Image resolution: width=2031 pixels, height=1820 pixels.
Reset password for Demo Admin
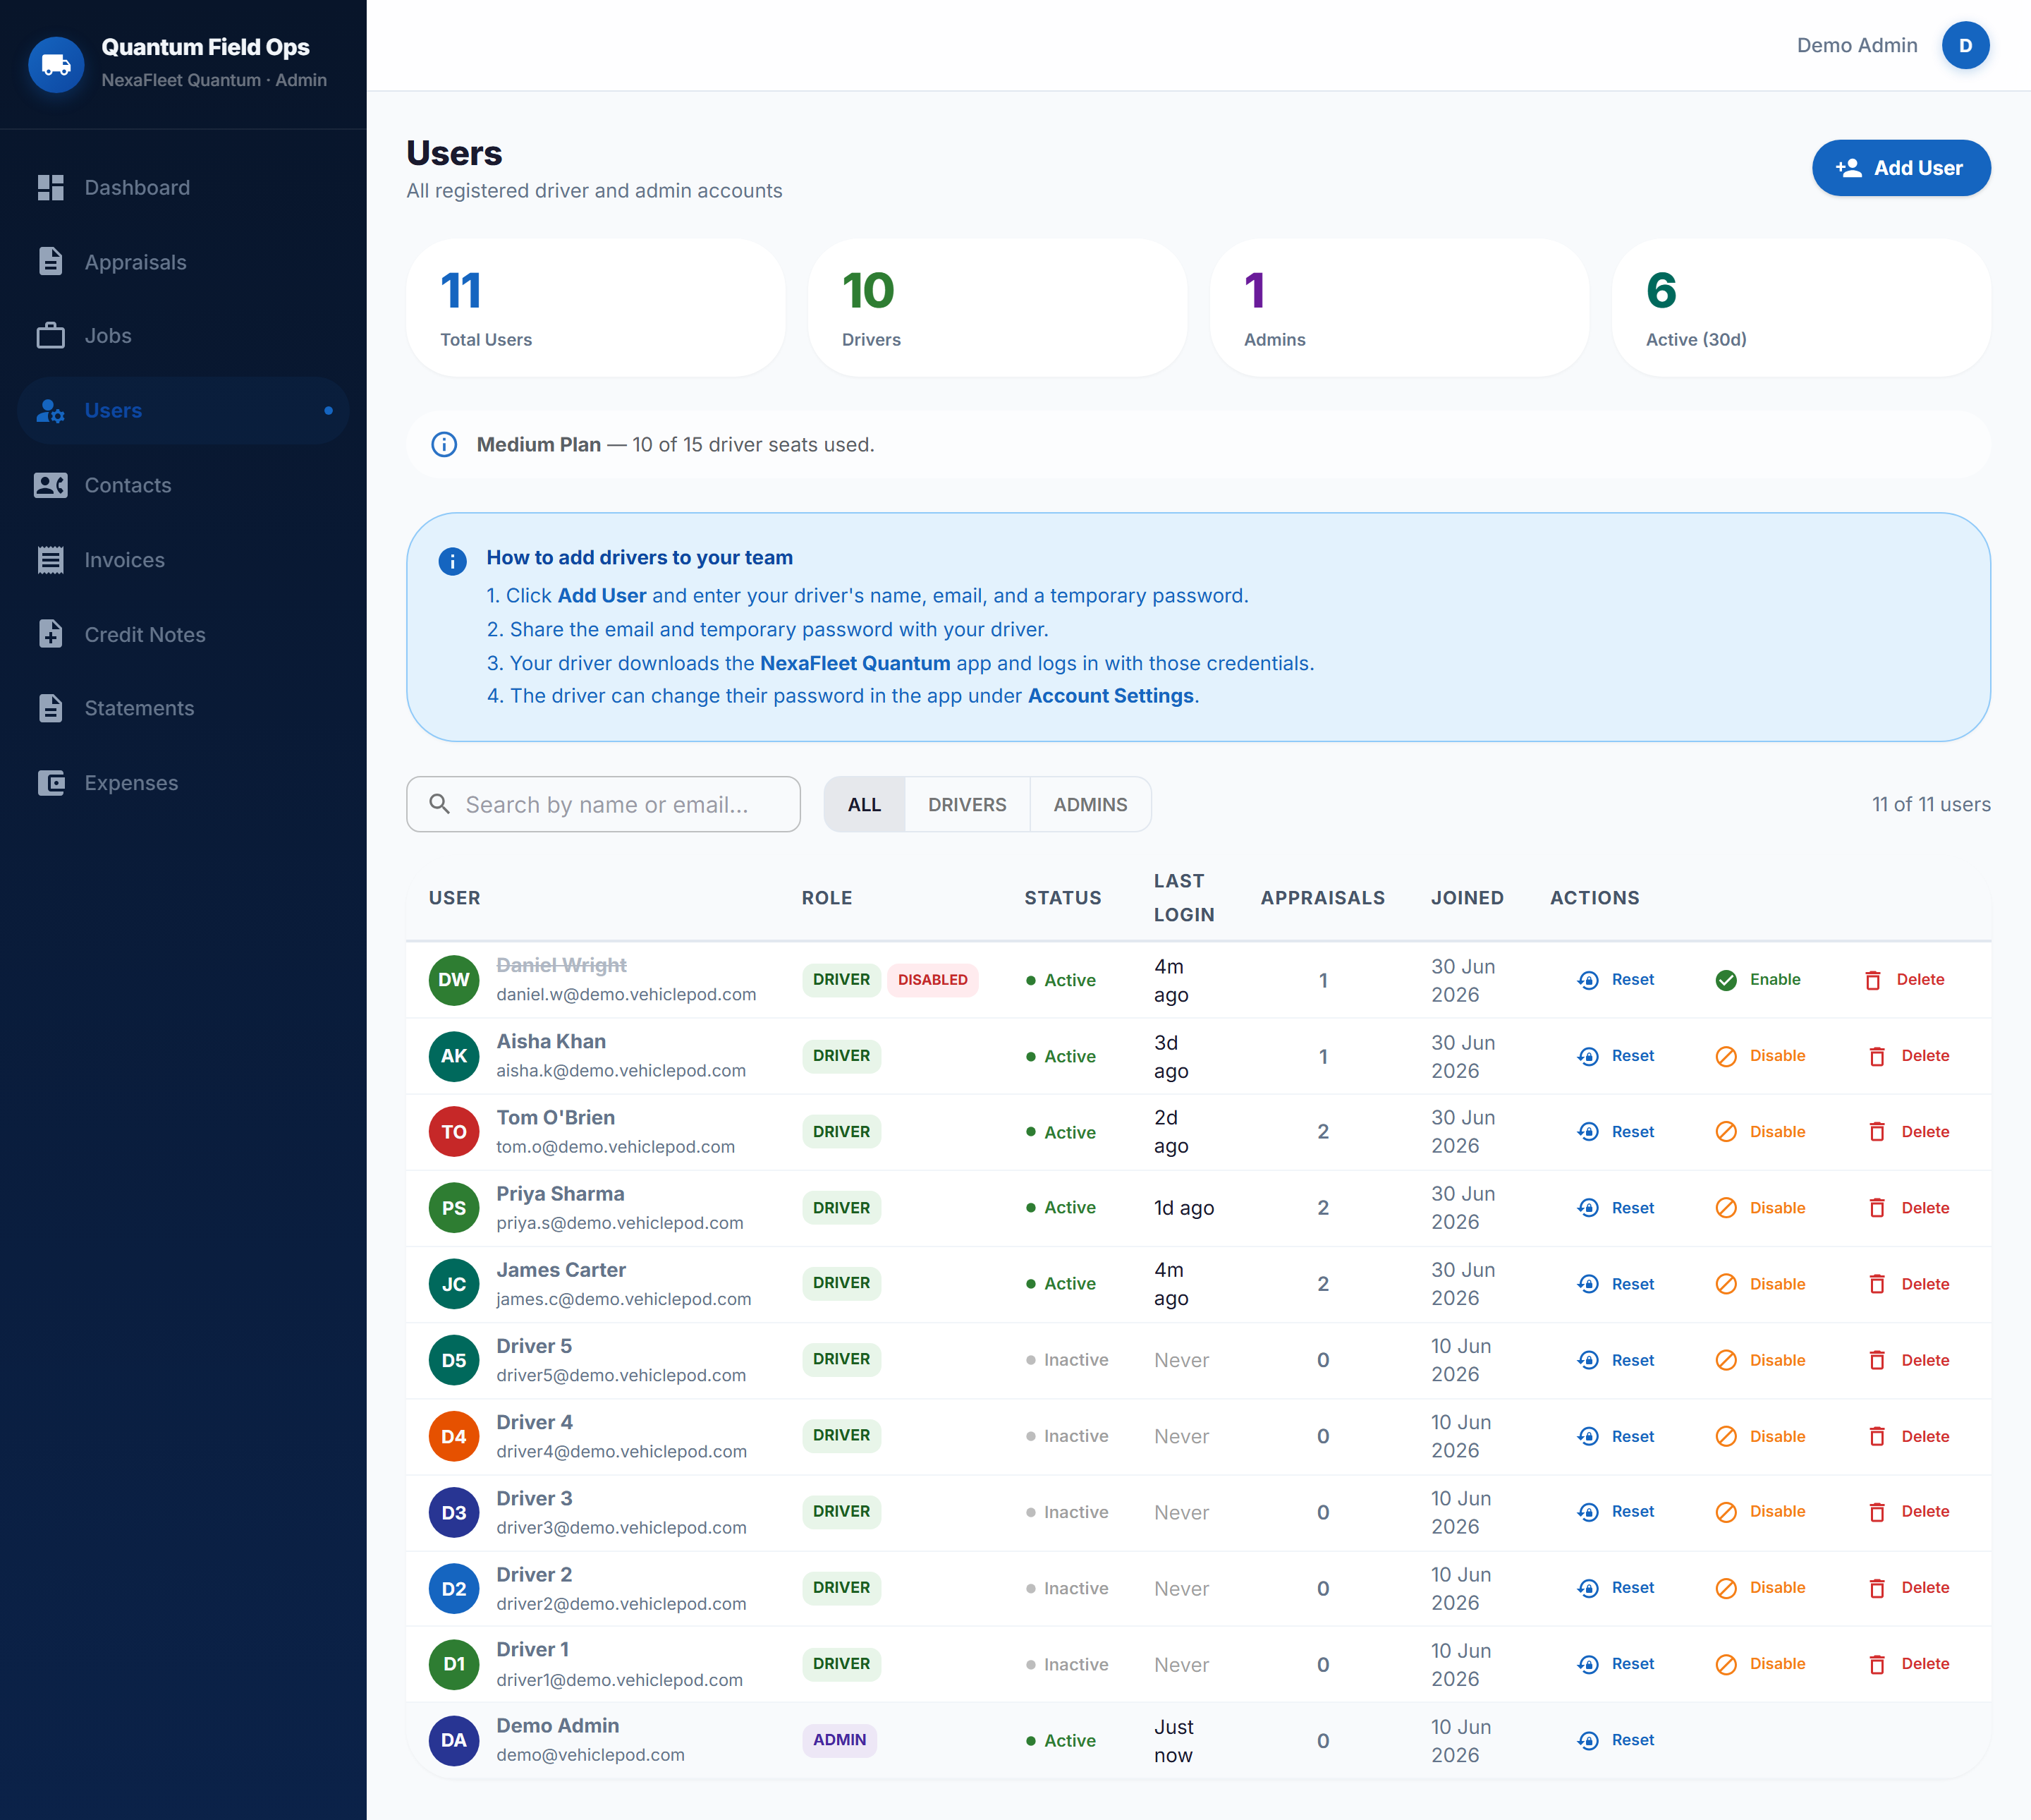pos(1616,1740)
